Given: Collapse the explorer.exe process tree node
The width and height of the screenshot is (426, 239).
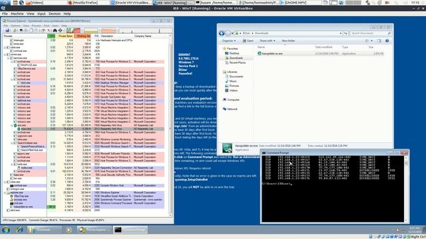Looking at the screenshot, I should click(5, 193).
